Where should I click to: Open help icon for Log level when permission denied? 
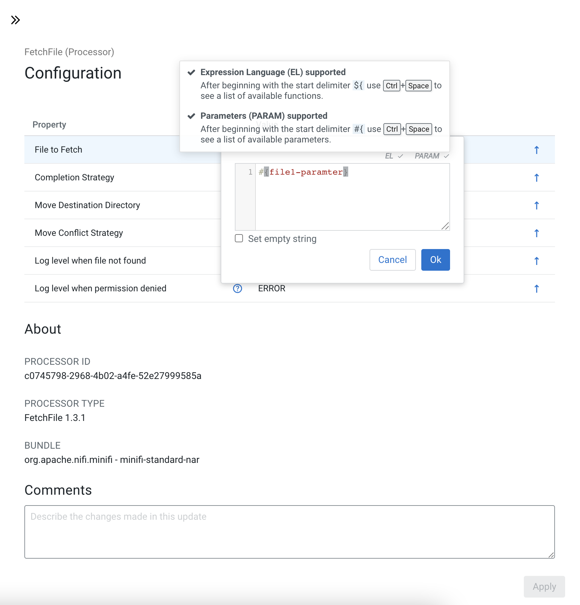click(238, 289)
